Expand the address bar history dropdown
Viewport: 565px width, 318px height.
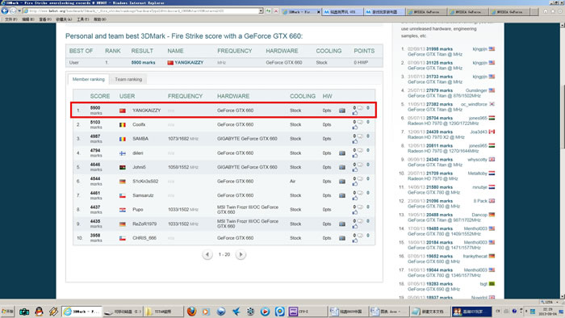[x=261, y=11]
